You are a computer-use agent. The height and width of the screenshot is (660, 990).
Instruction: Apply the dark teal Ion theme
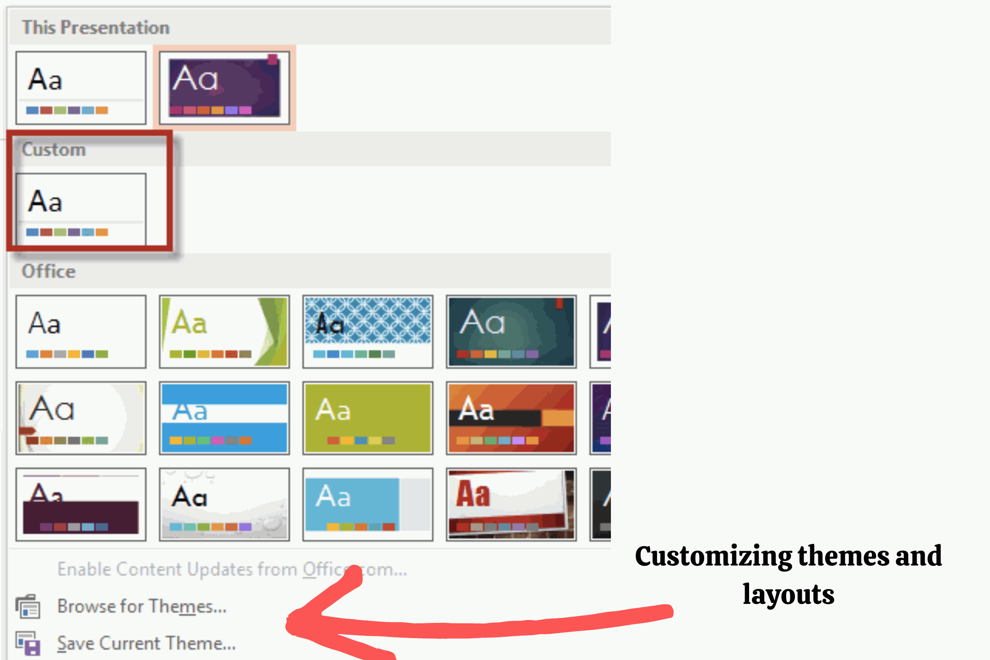pyautogui.click(x=511, y=332)
